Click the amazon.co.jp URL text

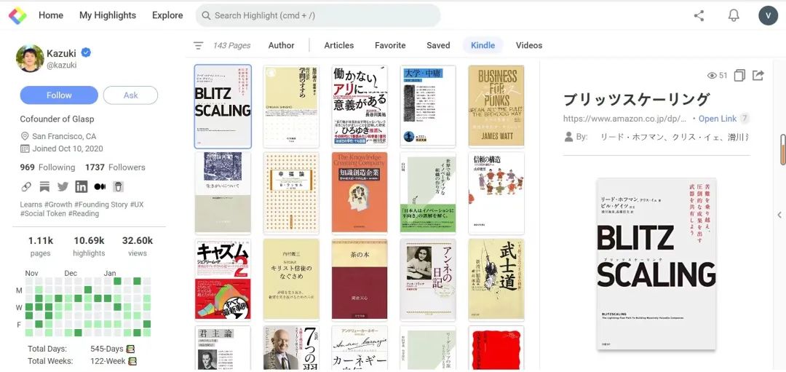click(624, 119)
